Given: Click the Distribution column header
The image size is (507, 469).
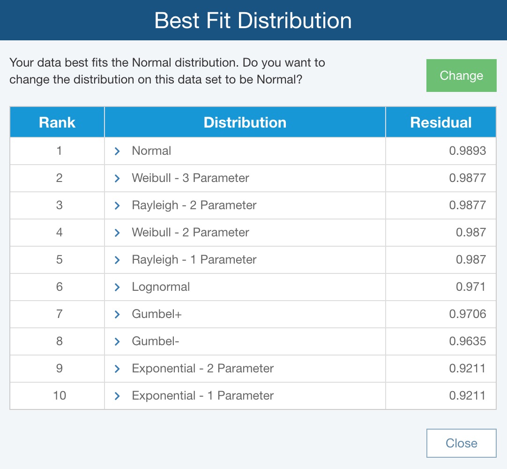Looking at the screenshot, I should 244,122.
